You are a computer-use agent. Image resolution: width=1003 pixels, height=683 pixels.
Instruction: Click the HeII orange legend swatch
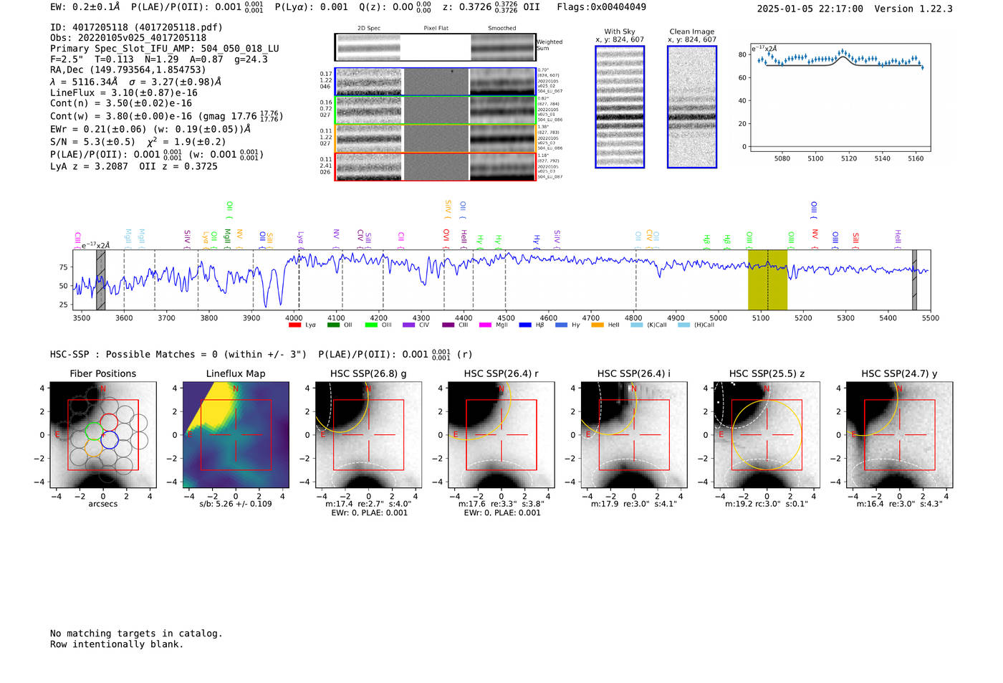598,325
